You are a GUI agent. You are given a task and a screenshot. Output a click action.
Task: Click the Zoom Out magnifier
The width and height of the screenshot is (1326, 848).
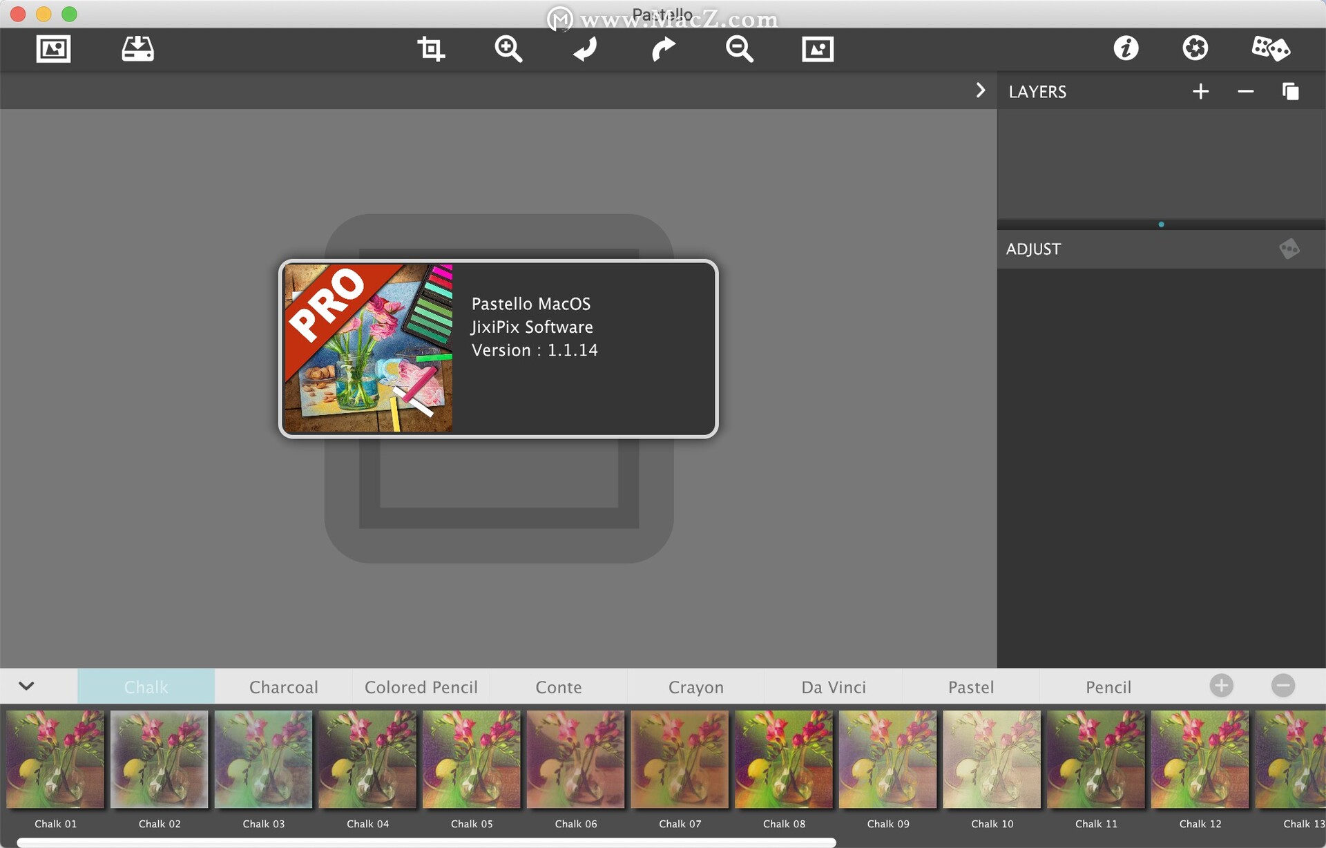tap(740, 49)
